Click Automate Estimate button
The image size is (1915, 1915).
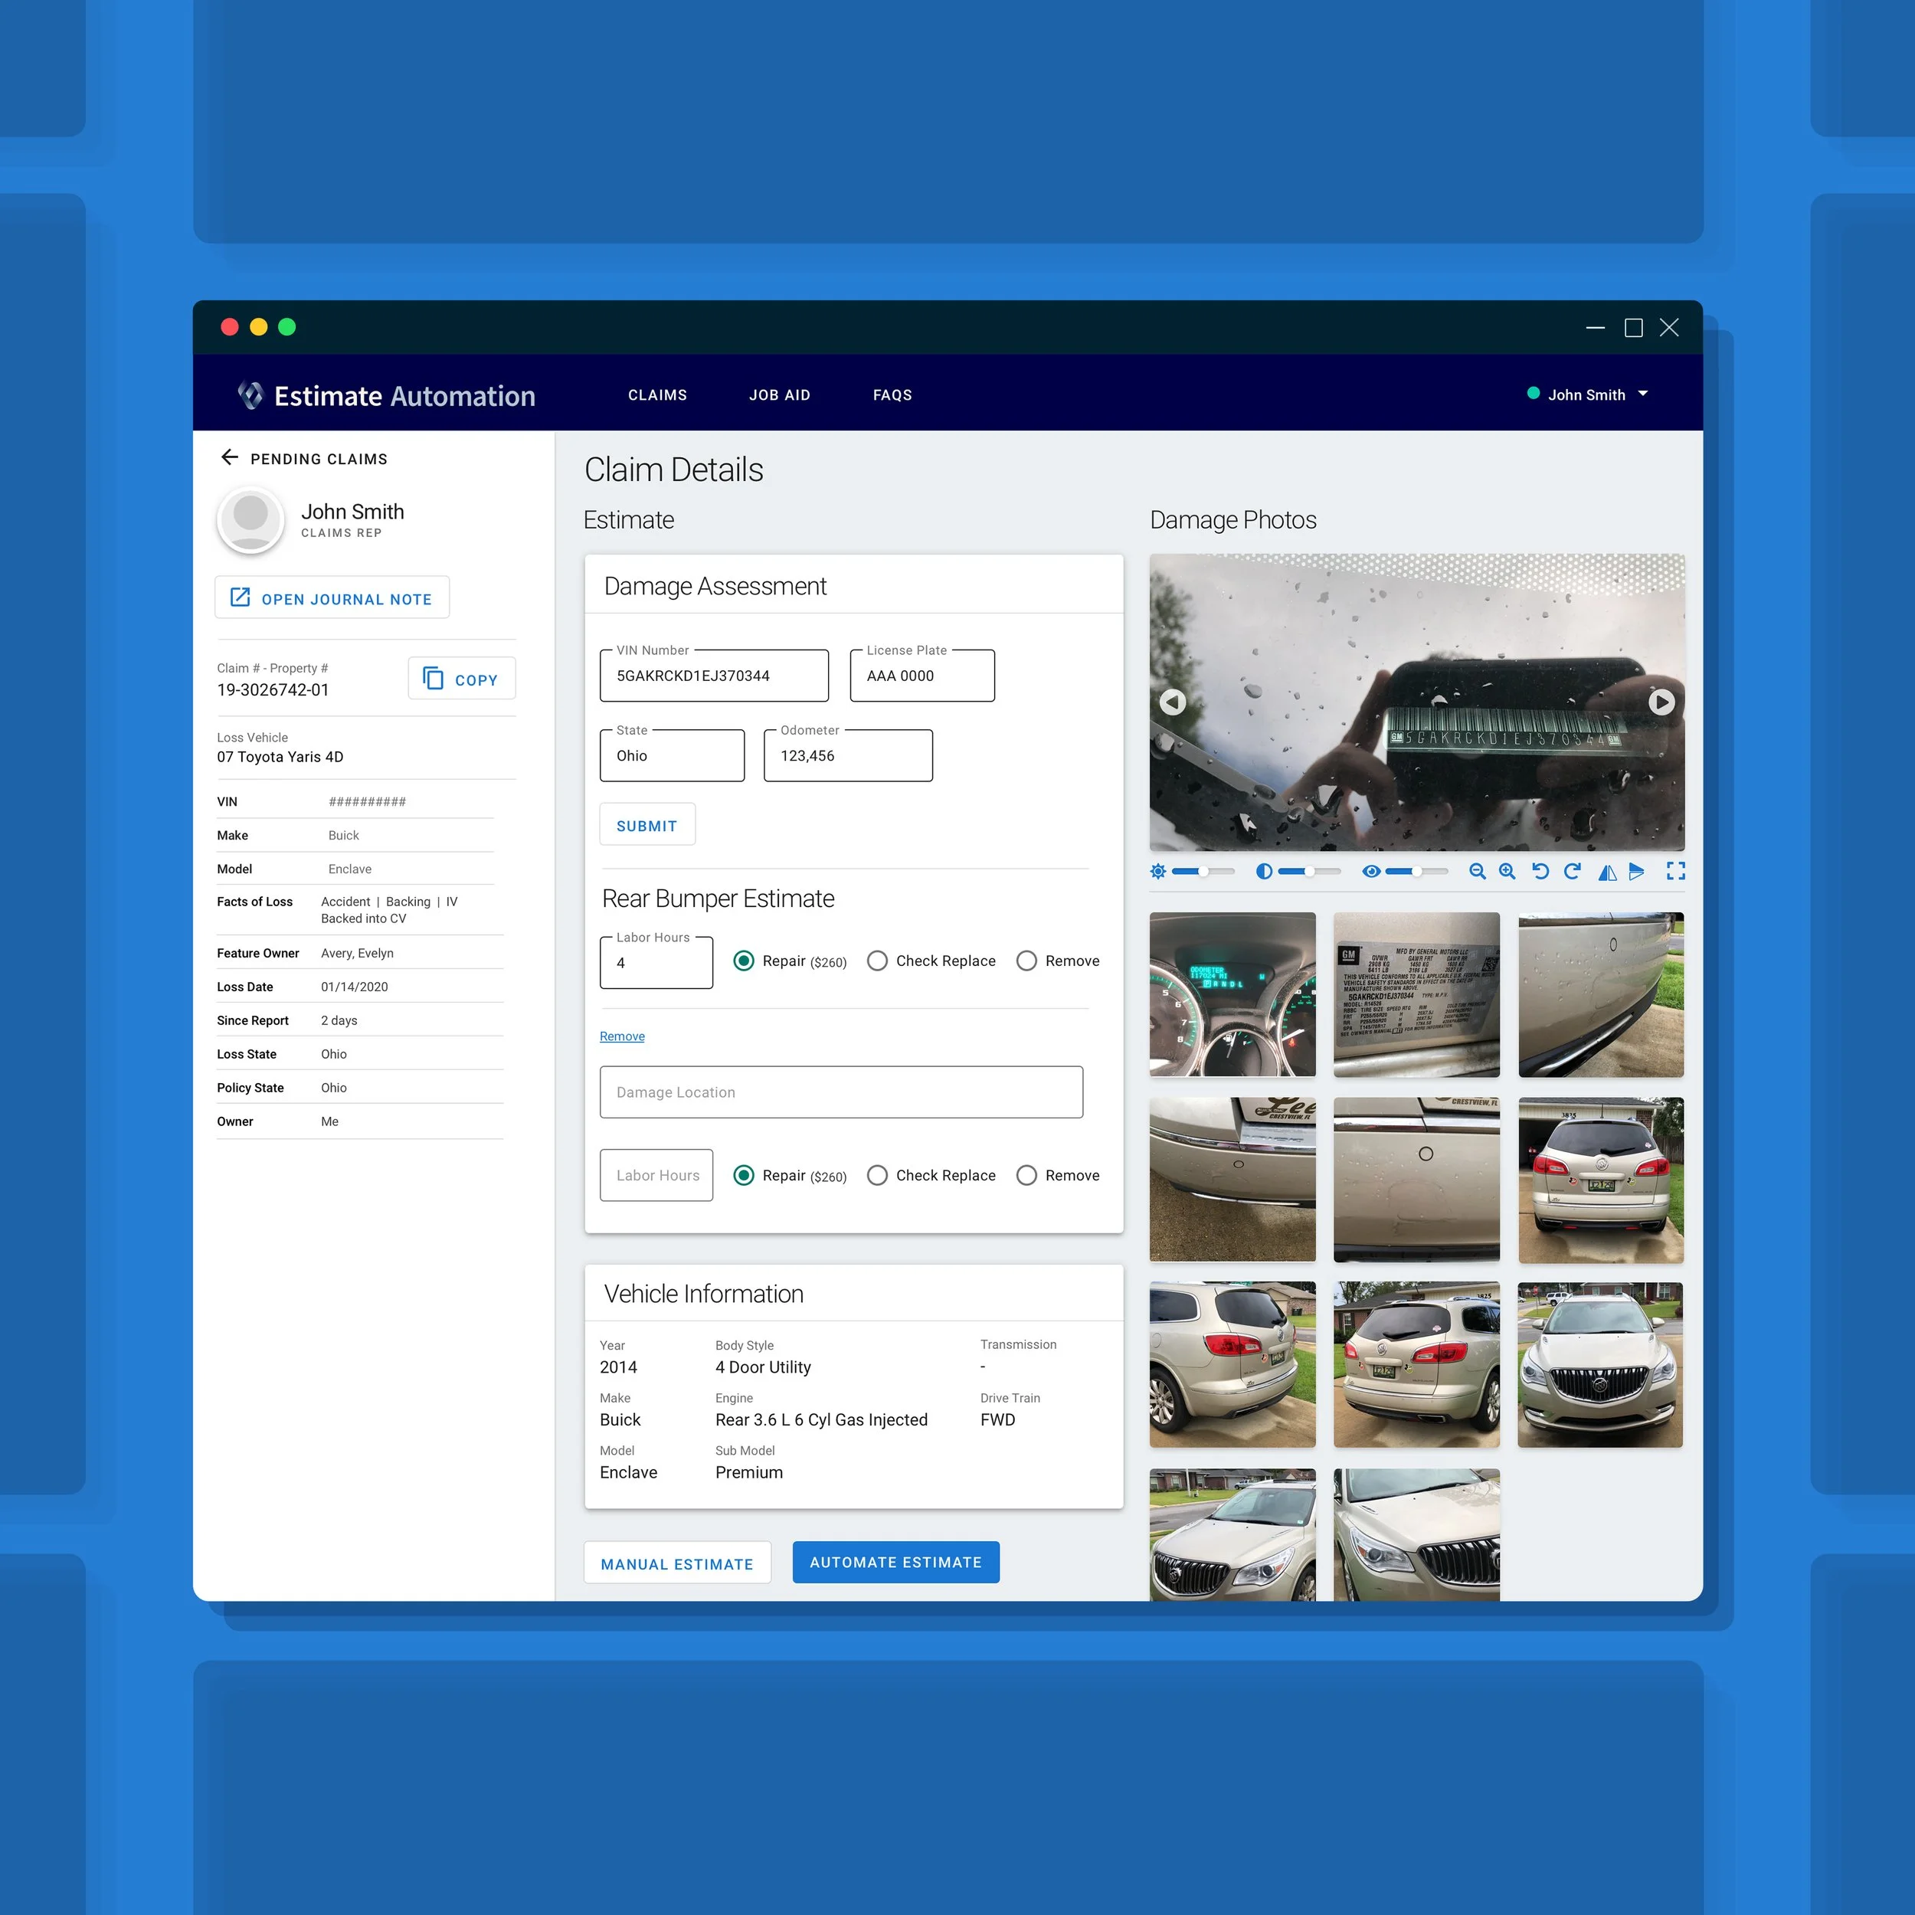coord(895,1562)
